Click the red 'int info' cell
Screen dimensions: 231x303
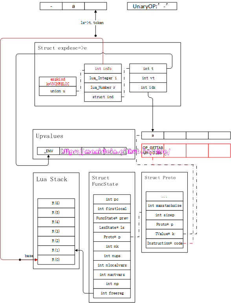pyautogui.click(x=103, y=69)
